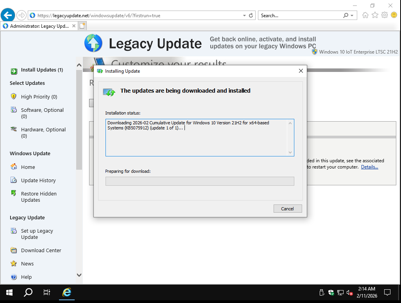Click the Legacy Update globe logo
401x303 pixels.
[x=93, y=43]
